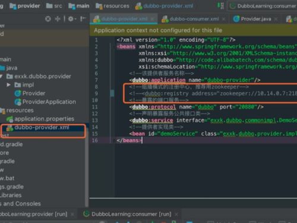Image resolution: width=297 pixels, height=223 pixels.
Task: Click the main breadcrumb
Action: tap(79, 6)
